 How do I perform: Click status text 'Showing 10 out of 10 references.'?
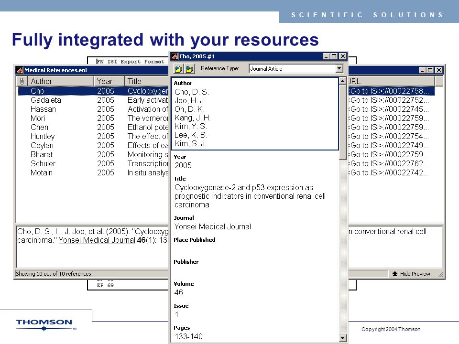click(54, 274)
